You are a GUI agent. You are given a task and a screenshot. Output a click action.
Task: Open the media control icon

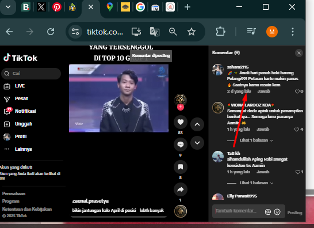click(x=251, y=31)
